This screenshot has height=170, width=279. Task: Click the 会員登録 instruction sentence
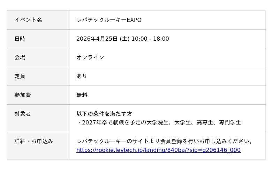click(x=165, y=141)
